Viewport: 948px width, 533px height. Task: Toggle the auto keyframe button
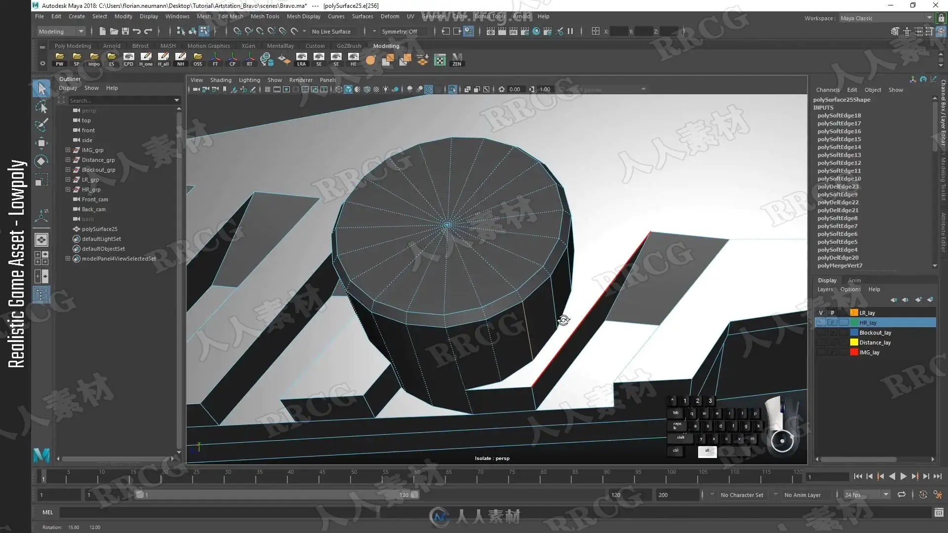coord(923,495)
